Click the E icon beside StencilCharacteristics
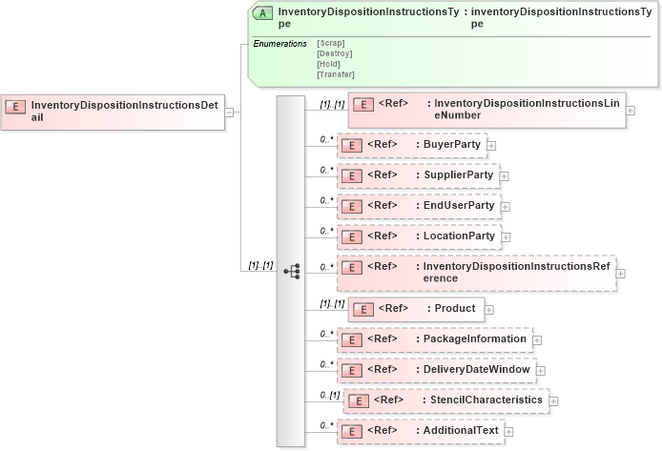This screenshot has height=451, width=662. click(x=358, y=400)
